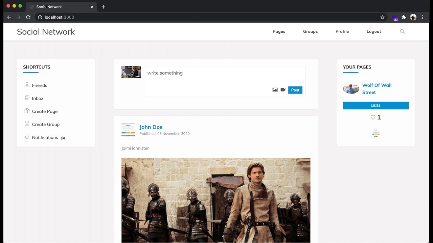The image size is (433, 243).
Task: Open the Wolf Of Wall Street page link
Action: [377, 89]
